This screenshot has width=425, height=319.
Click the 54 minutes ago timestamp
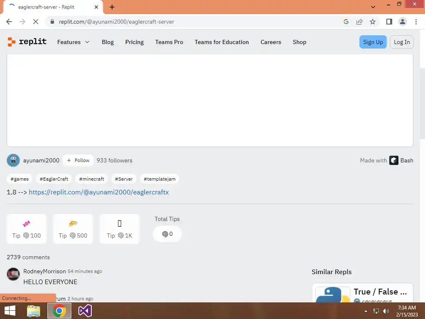pos(85,271)
